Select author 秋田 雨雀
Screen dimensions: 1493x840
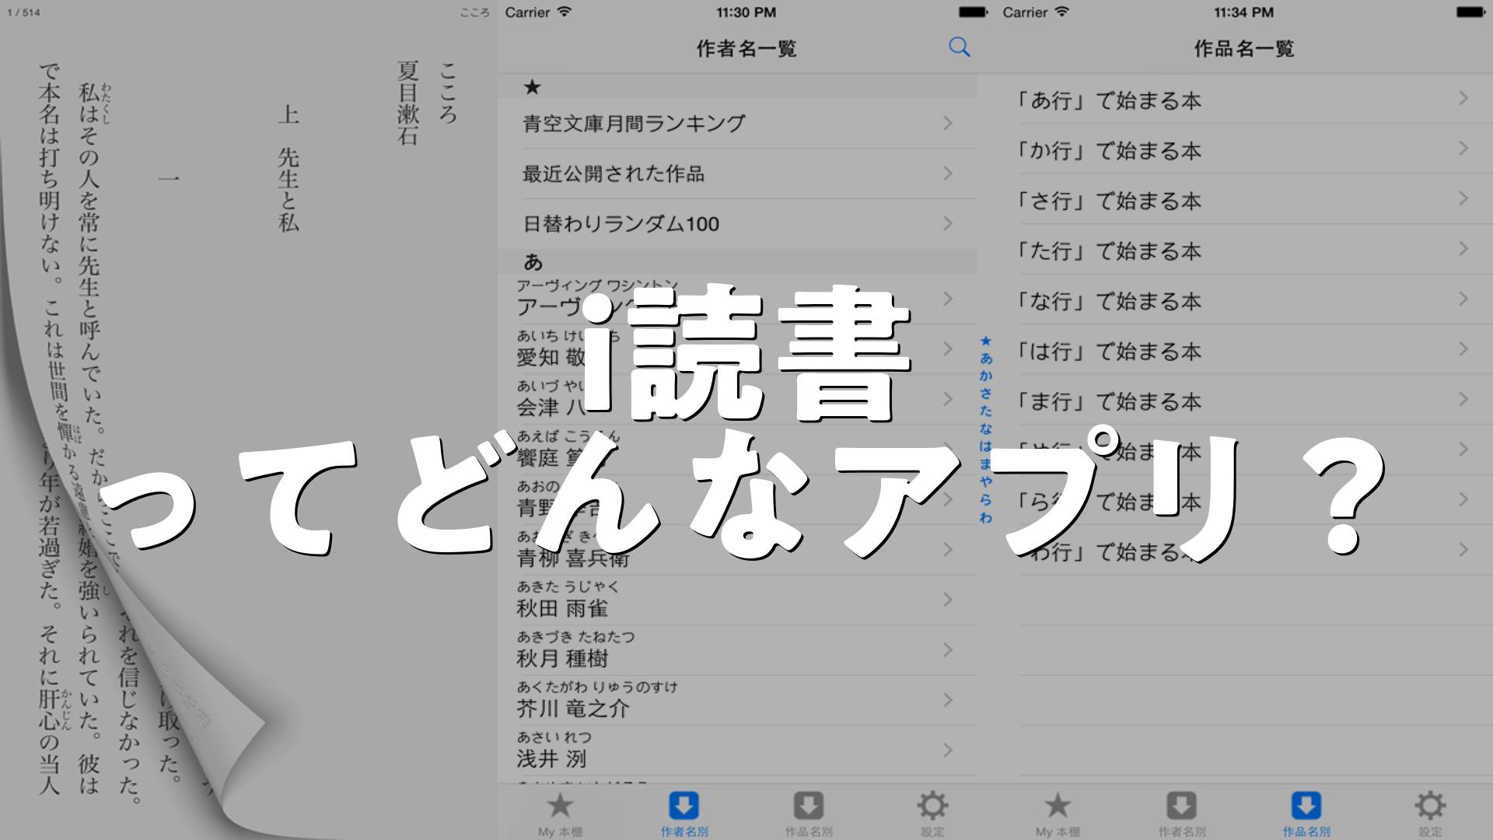click(737, 600)
